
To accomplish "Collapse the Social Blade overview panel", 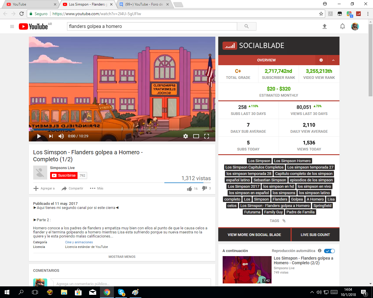I will click(333, 60).
